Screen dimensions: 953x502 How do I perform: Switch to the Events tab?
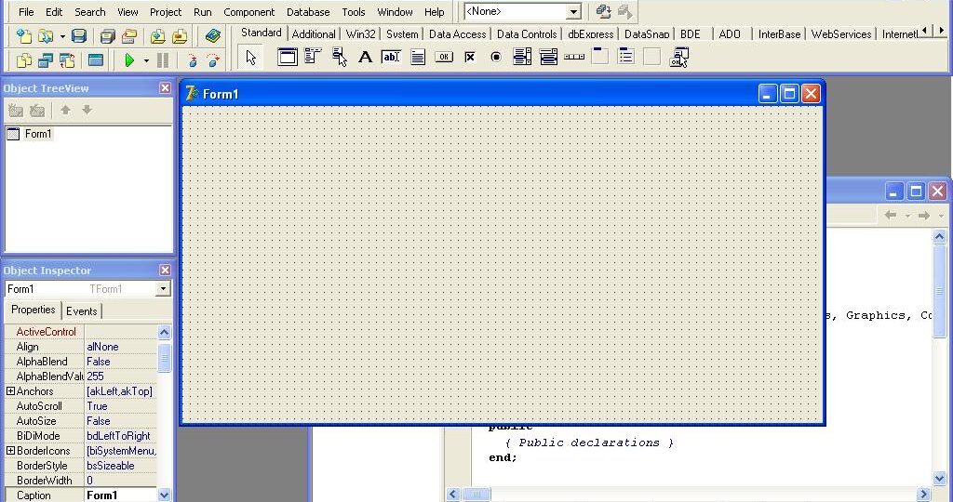pos(82,311)
